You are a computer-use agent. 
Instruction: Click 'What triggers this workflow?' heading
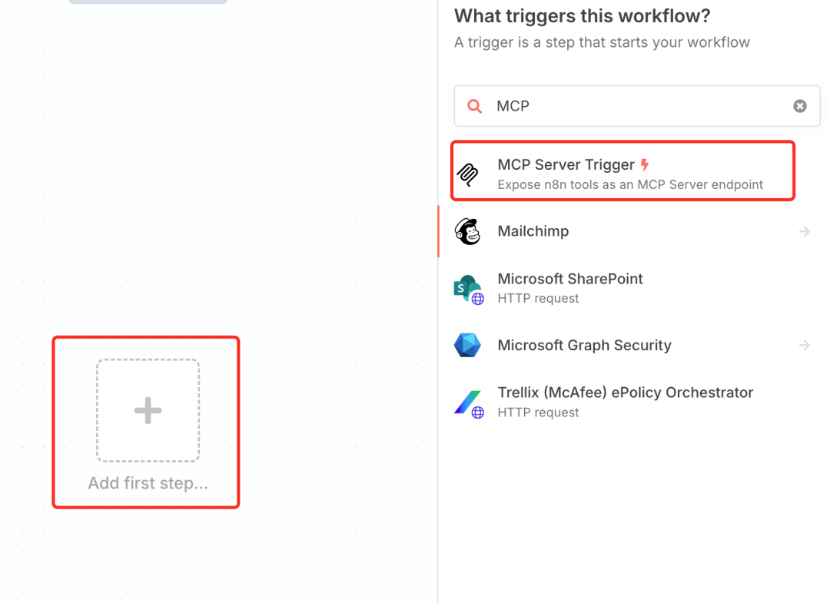(x=582, y=16)
